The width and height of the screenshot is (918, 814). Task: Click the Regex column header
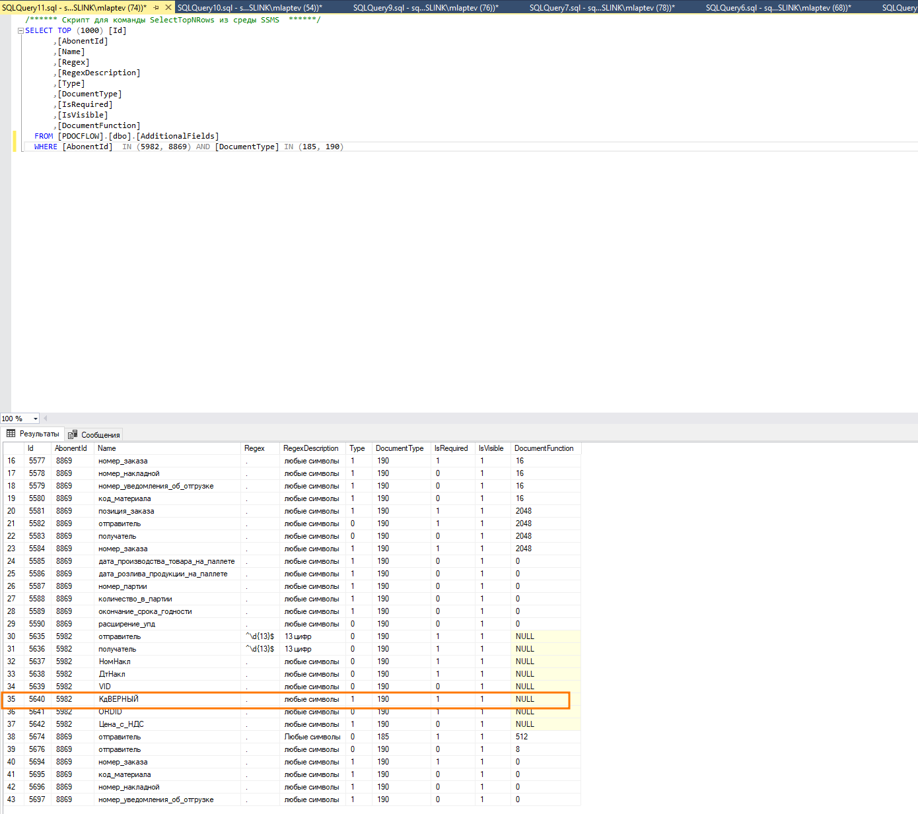coord(262,448)
